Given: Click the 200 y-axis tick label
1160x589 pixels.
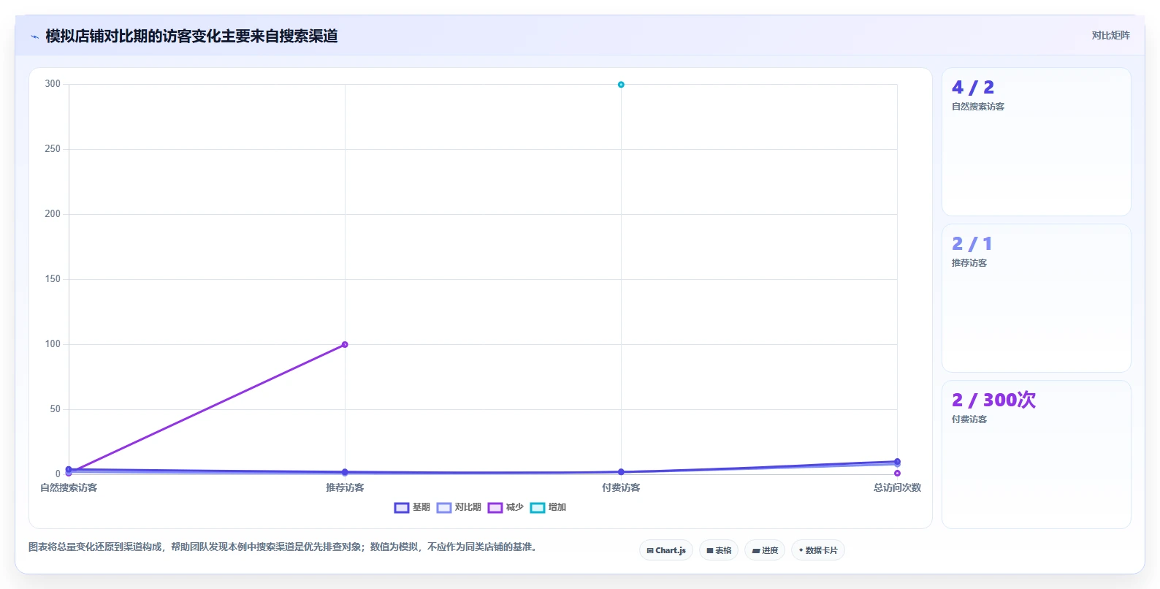Looking at the screenshot, I should coord(53,214).
